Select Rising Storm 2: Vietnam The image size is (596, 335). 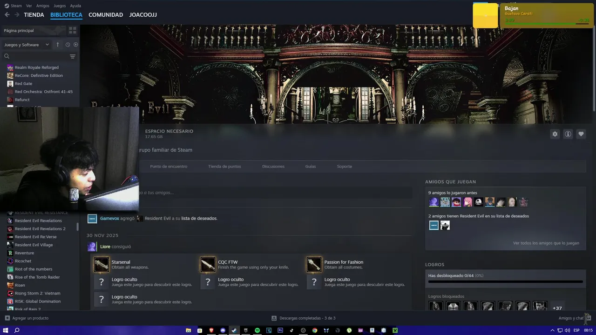37,293
